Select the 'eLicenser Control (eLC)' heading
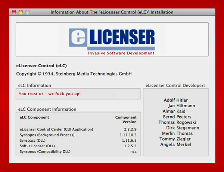The height and width of the screenshot is (172, 224). click(x=41, y=66)
